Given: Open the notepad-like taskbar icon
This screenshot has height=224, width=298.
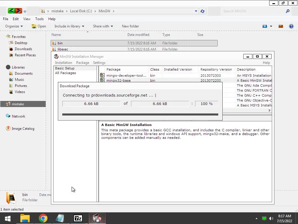Looking at the screenshot, I should click(x=60, y=218).
